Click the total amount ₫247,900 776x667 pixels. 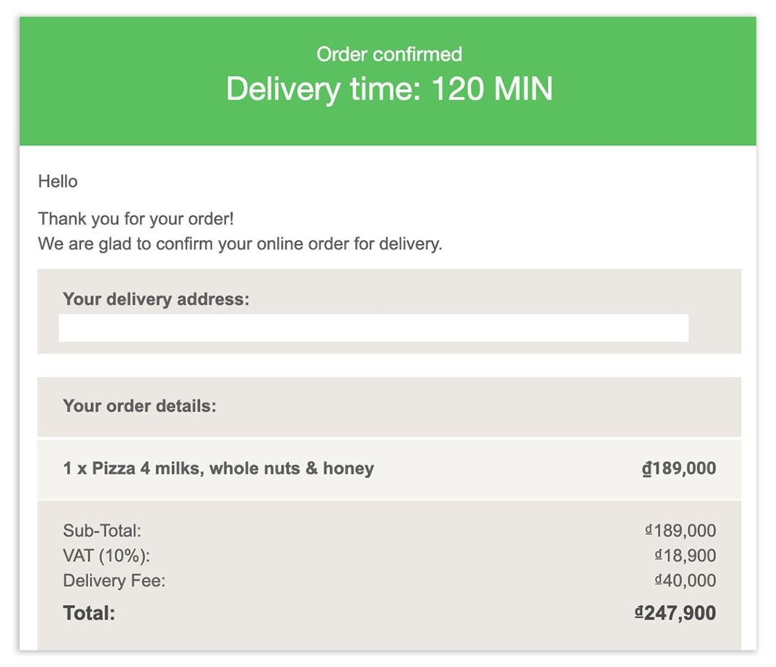pyautogui.click(x=675, y=613)
